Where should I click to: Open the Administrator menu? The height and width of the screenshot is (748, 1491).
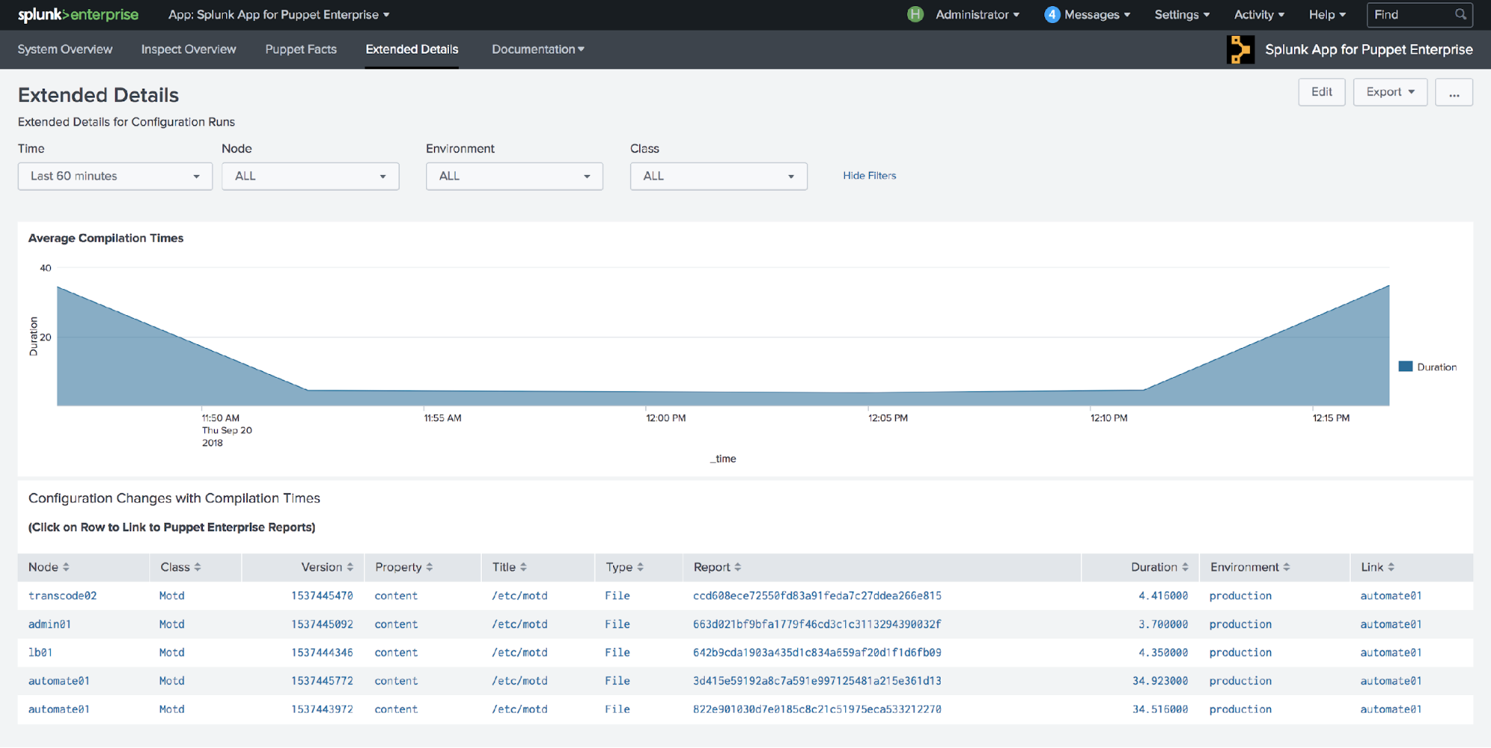[977, 14]
